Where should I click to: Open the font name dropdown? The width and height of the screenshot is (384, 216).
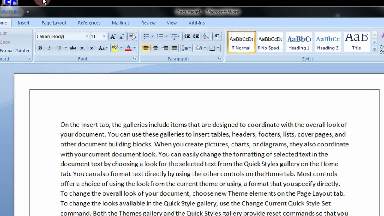click(x=87, y=36)
